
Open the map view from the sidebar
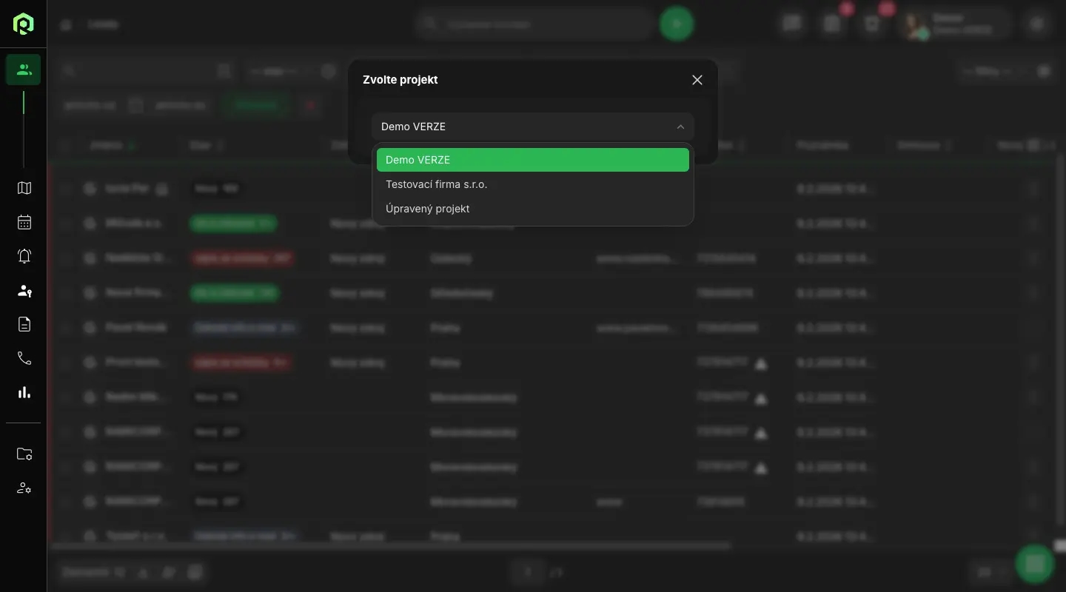pyautogui.click(x=24, y=188)
